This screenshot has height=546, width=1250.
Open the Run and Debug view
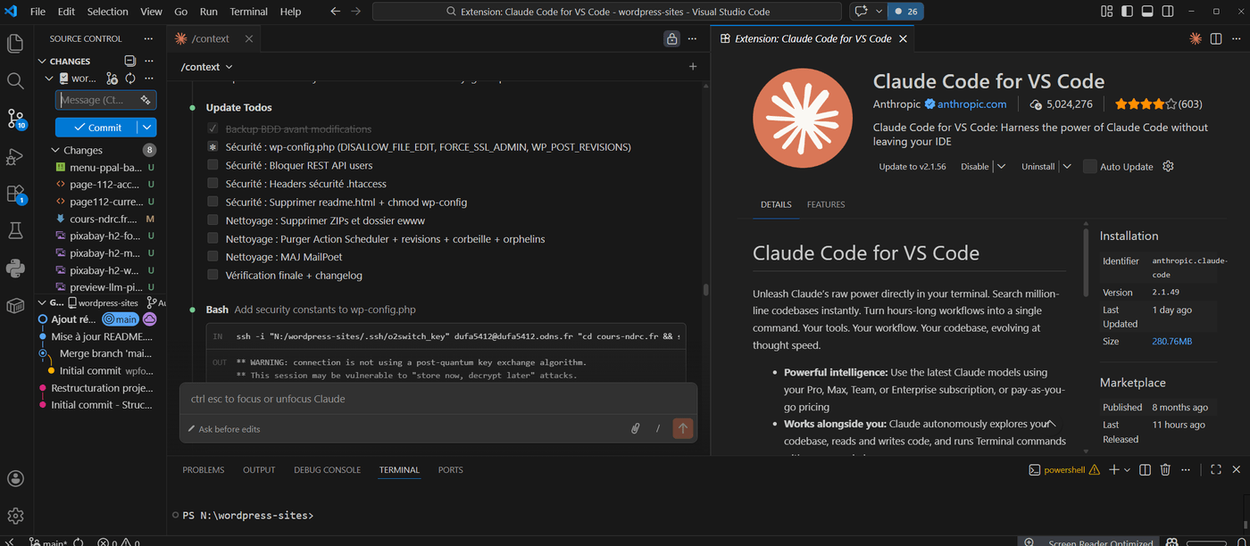pyautogui.click(x=14, y=156)
